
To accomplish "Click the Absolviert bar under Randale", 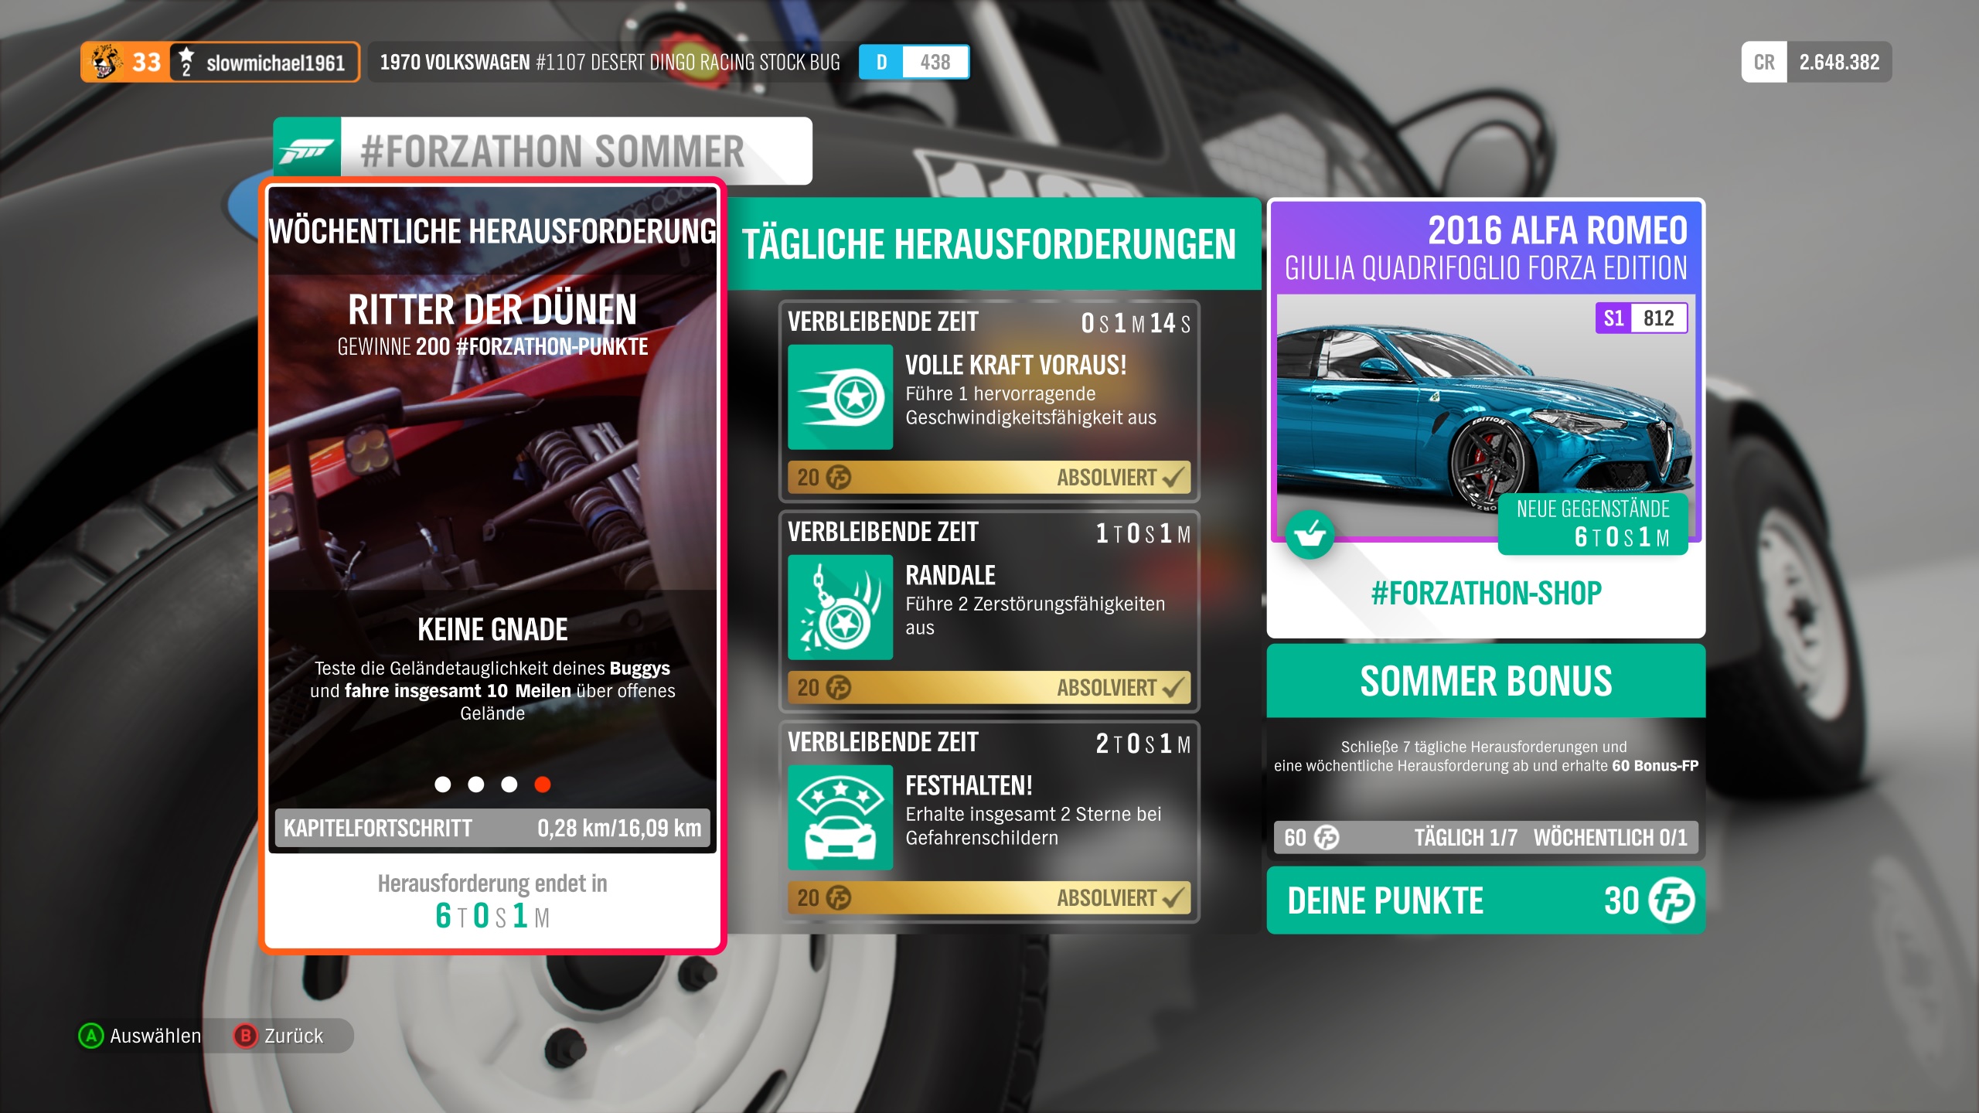I will point(989,687).
